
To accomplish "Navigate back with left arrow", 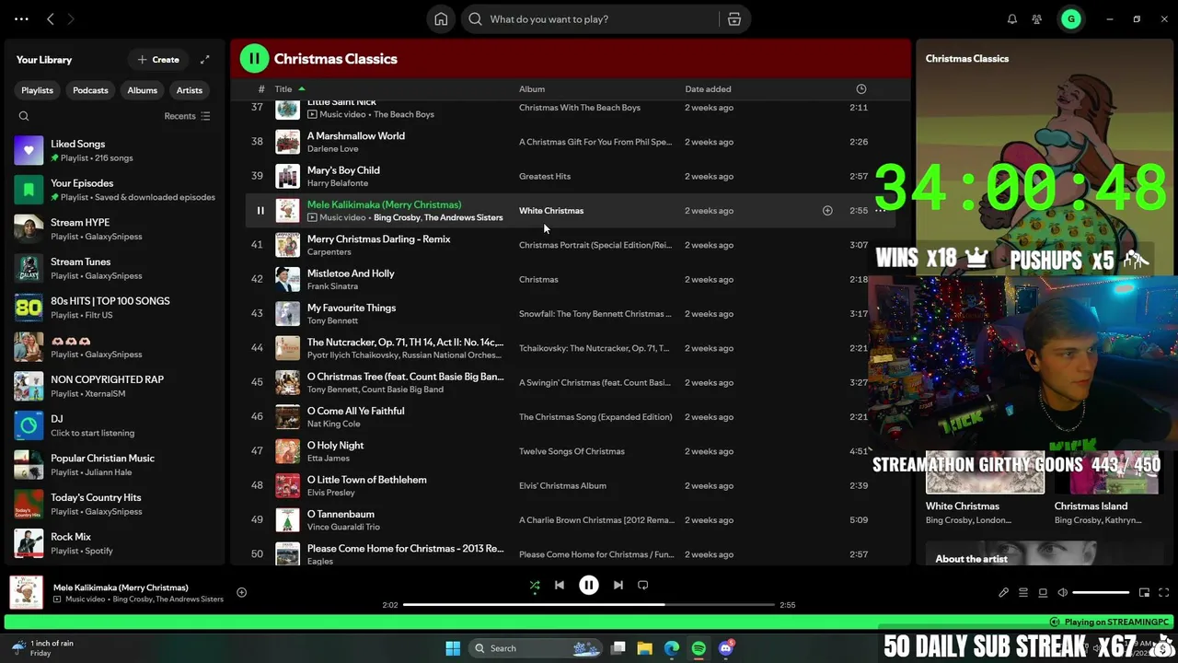I will click(x=51, y=19).
